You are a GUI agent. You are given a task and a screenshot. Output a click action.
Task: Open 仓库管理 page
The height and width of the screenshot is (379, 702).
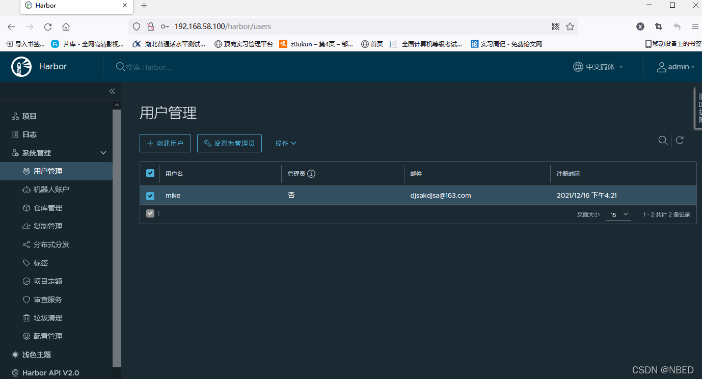coord(48,208)
